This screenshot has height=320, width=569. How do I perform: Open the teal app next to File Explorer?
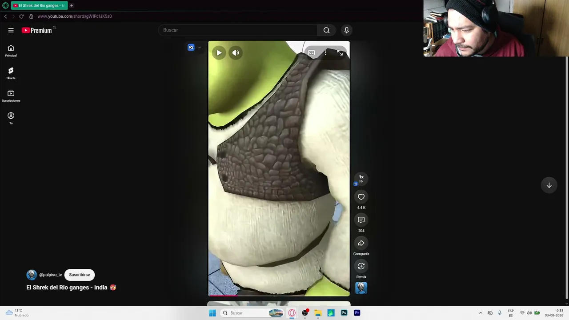331,313
